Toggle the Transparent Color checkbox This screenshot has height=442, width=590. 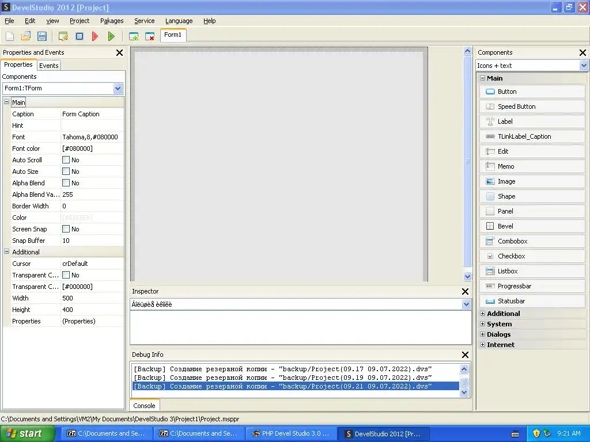(x=66, y=275)
